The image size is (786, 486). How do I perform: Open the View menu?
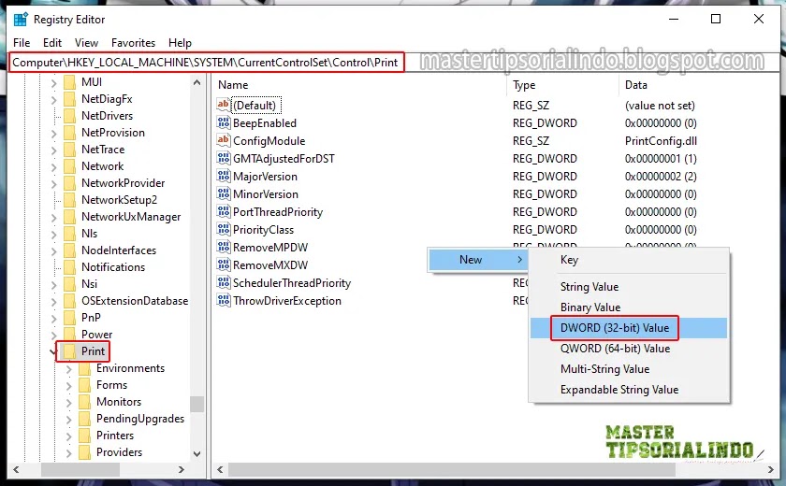click(x=86, y=43)
